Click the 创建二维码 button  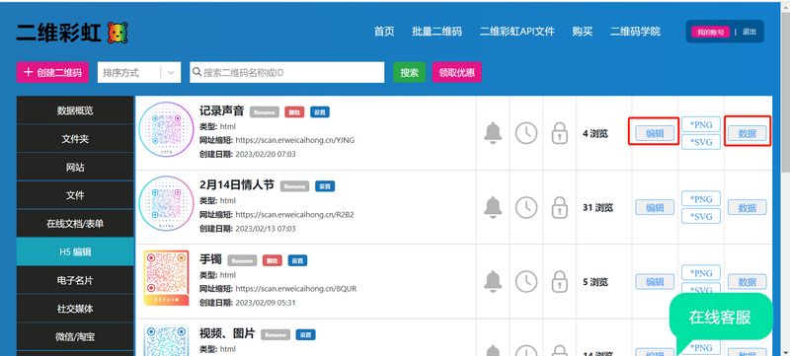52,72
